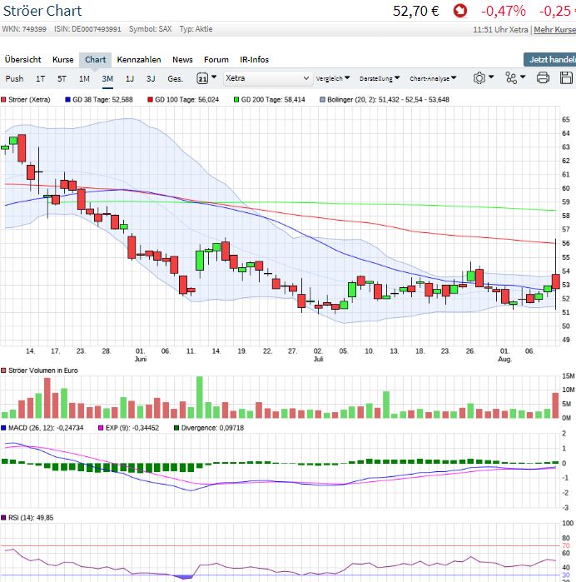Screen dimensions: 576x582
Task: Open the calendar date picker icon
Action: (202, 78)
